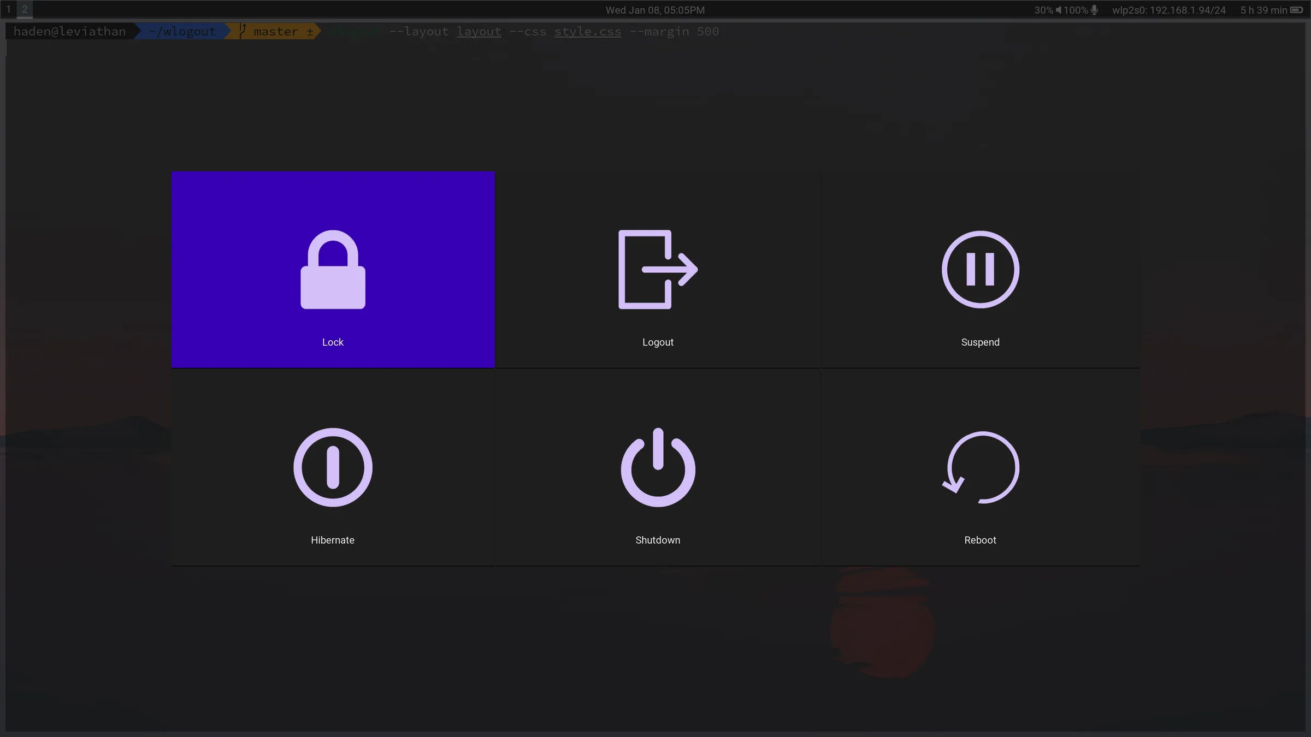Click the style.css link in the terminal prompt
This screenshot has width=1311, height=737.
pos(587,31)
